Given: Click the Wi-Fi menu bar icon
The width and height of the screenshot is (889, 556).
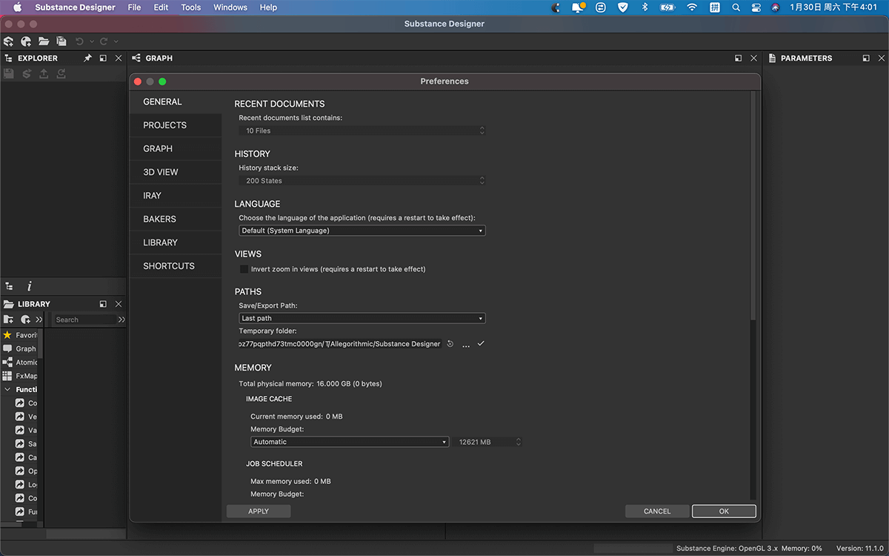Looking at the screenshot, I should point(692,7).
